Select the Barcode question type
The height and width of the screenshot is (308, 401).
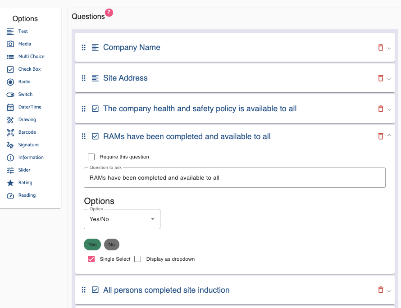(27, 132)
